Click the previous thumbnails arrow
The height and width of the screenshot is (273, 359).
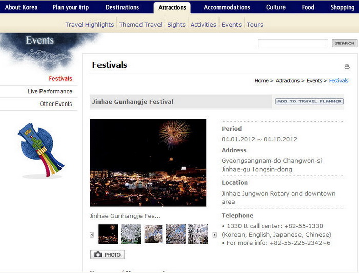coord(92,235)
